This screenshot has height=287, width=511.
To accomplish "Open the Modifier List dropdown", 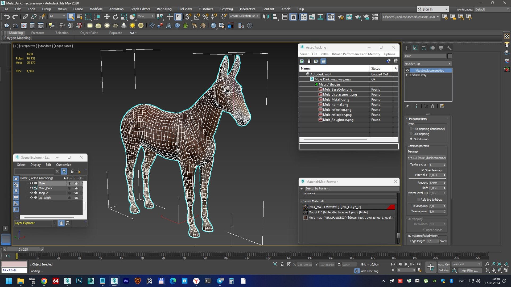I will coord(428,64).
